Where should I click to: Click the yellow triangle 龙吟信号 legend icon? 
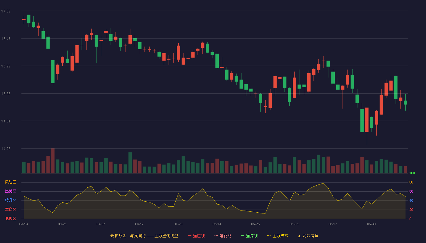coord(299,236)
